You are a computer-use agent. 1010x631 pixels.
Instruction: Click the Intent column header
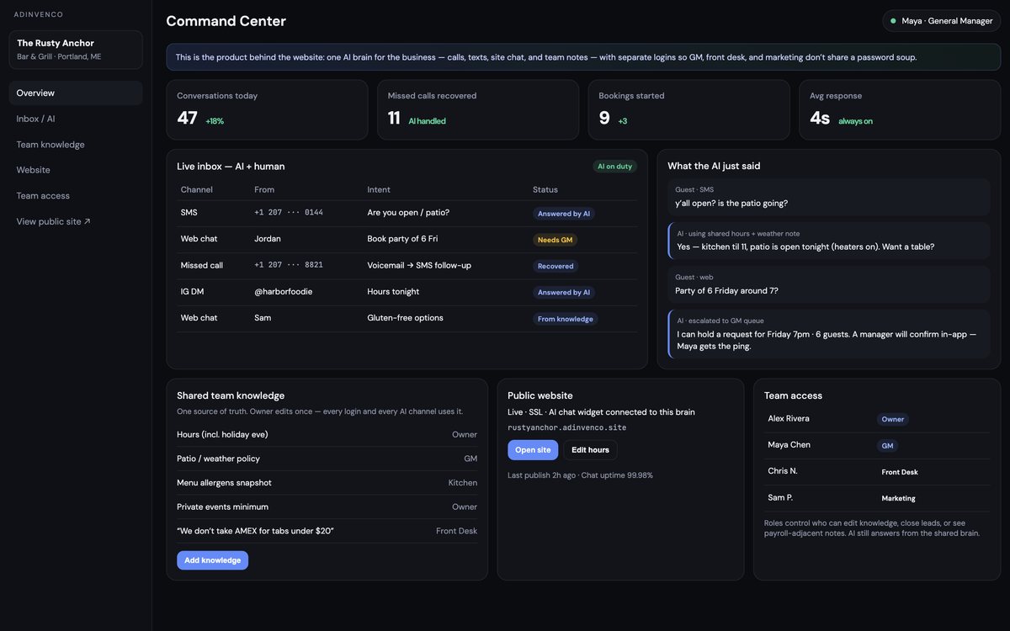coord(379,190)
